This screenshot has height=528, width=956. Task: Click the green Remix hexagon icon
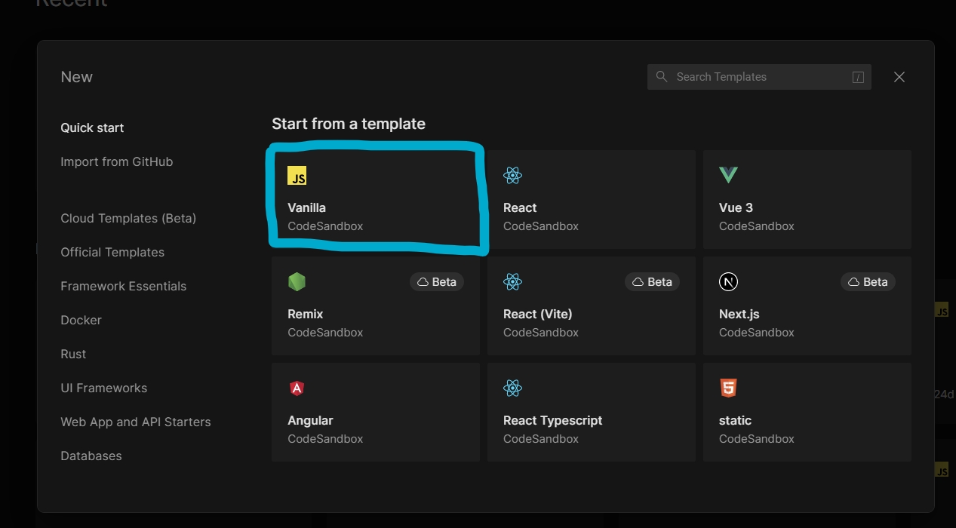pyautogui.click(x=297, y=282)
